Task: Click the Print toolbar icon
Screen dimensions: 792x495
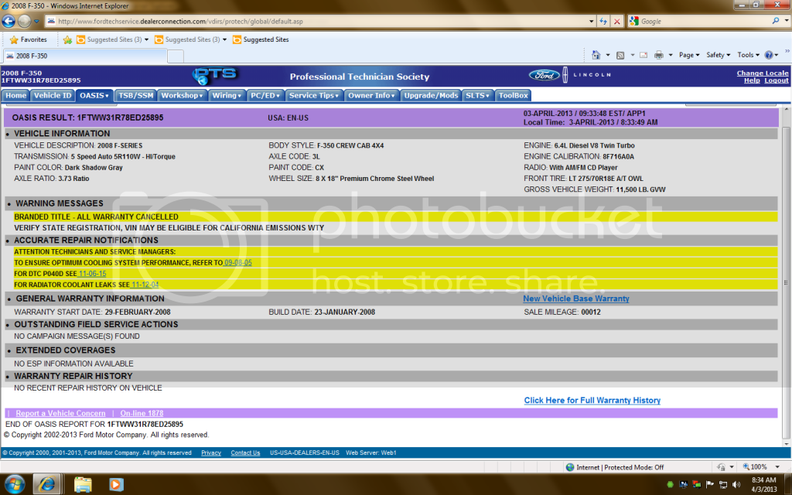Action: pyautogui.click(x=659, y=55)
